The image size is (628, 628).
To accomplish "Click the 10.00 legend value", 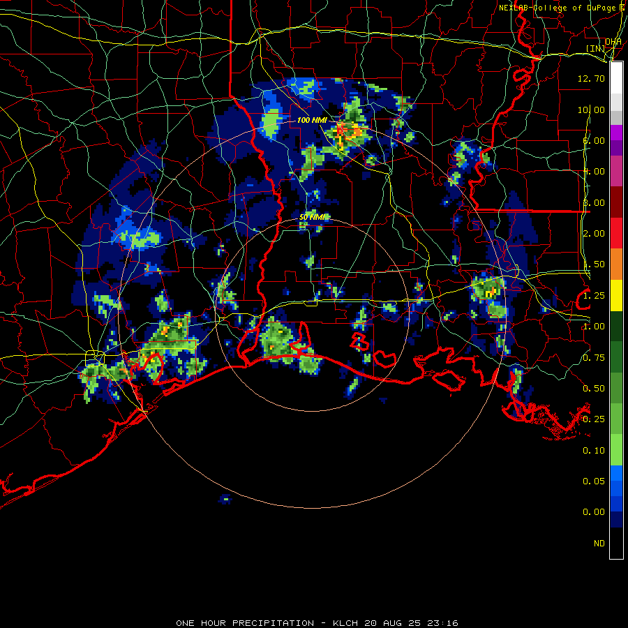I will point(591,110).
